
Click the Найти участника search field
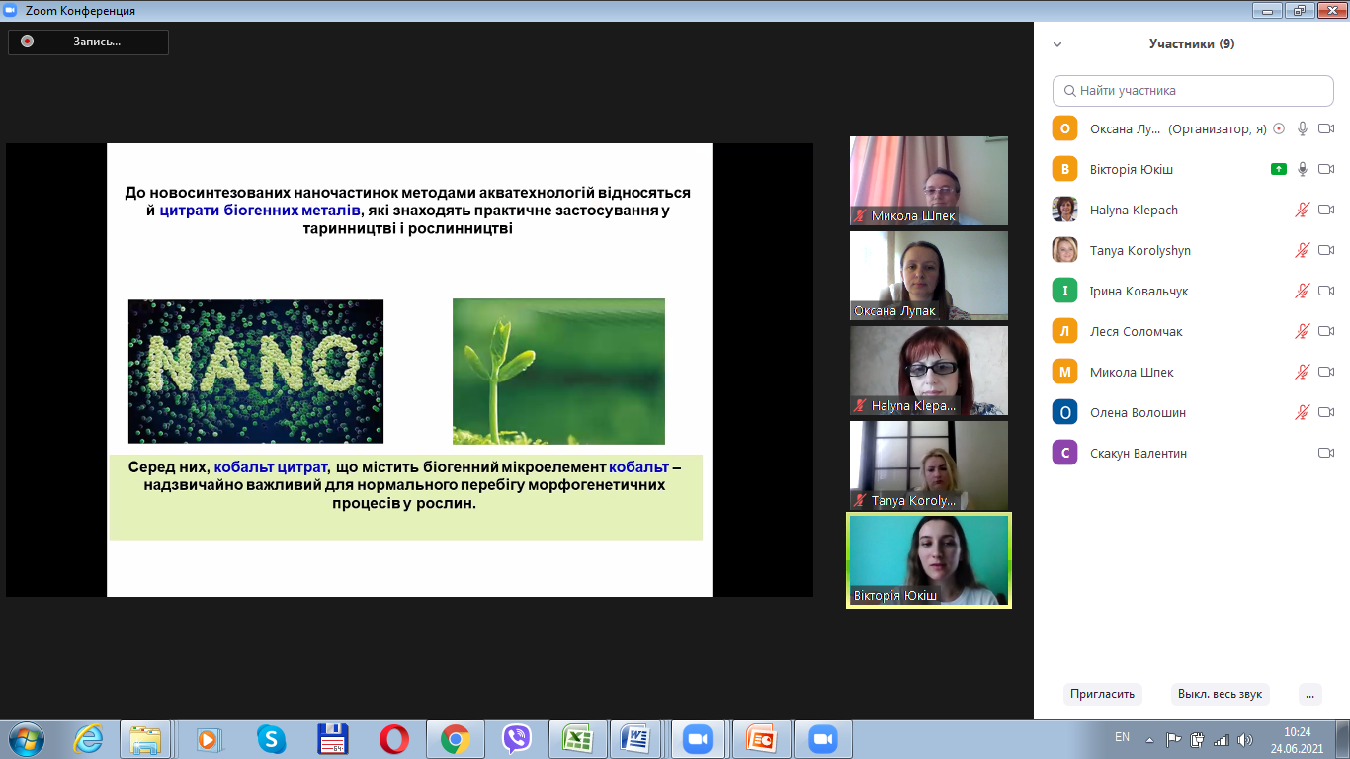tap(1193, 90)
